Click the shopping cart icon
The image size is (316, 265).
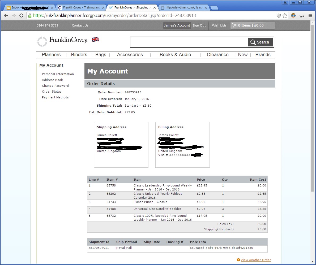pos(234,25)
